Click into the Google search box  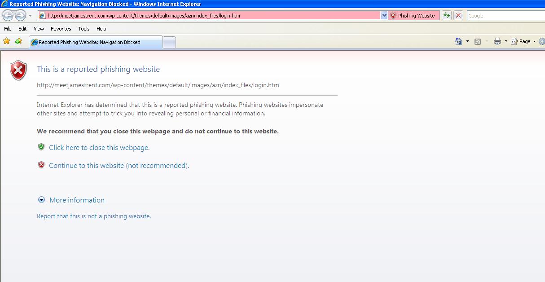click(505, 16)
